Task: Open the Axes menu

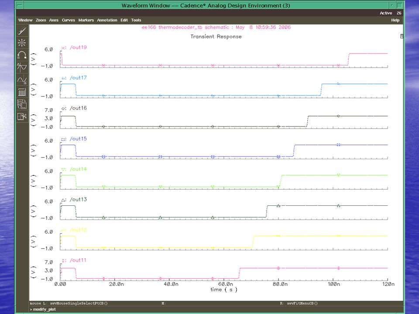Action: 54,20
